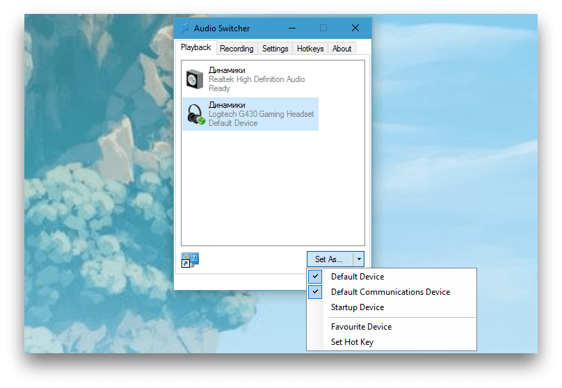The height and width of the screenshot is (388, 562).
Task: Open the Settings tab
Action: click(275, 49)
